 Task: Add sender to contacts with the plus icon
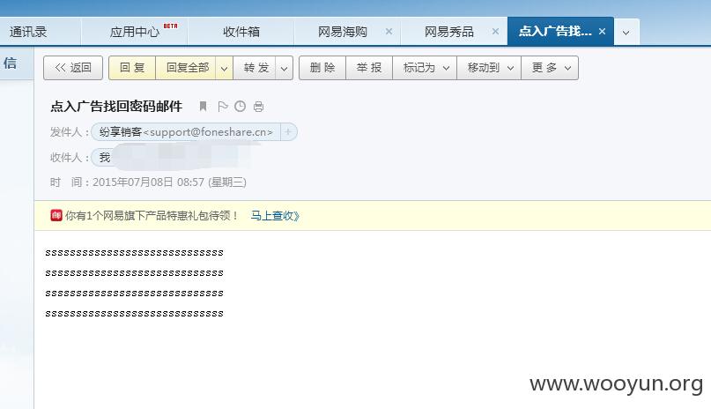coord(288,131)
